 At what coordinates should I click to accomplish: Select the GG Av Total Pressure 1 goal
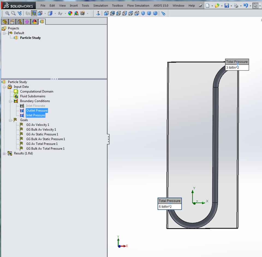pos(42,144)
